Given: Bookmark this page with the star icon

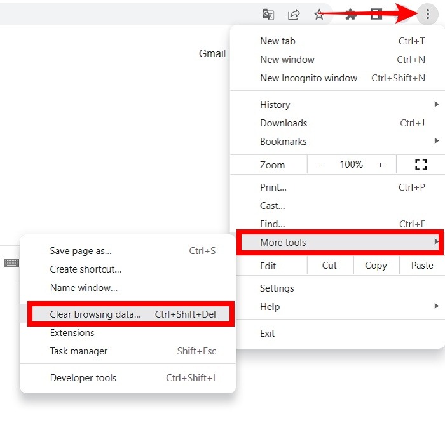Looking at the screenshot, I should point(319,14).
